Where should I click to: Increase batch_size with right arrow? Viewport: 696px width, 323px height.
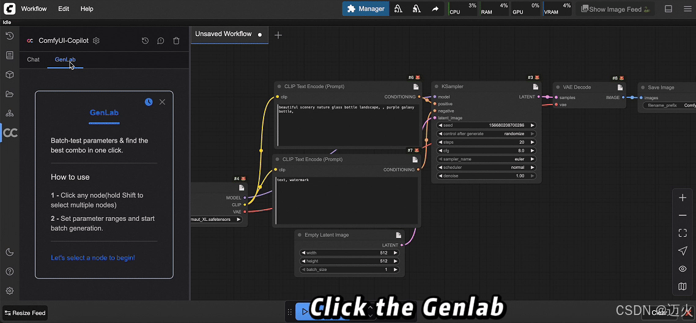tap(396, 270)
